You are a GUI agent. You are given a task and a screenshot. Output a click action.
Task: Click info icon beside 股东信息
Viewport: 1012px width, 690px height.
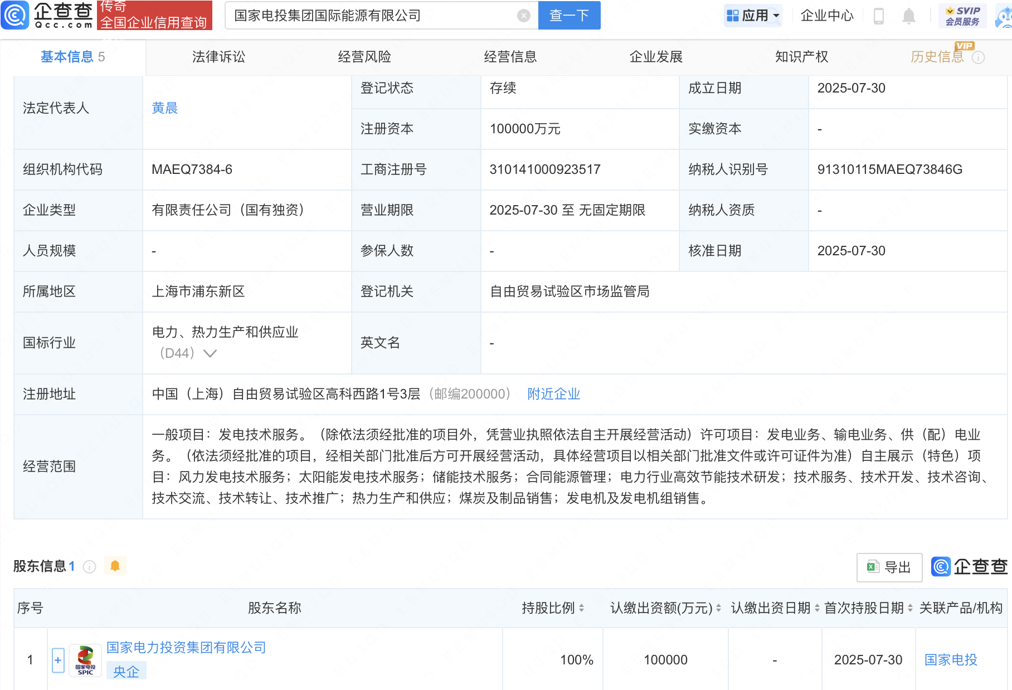(x=89, y=566)
